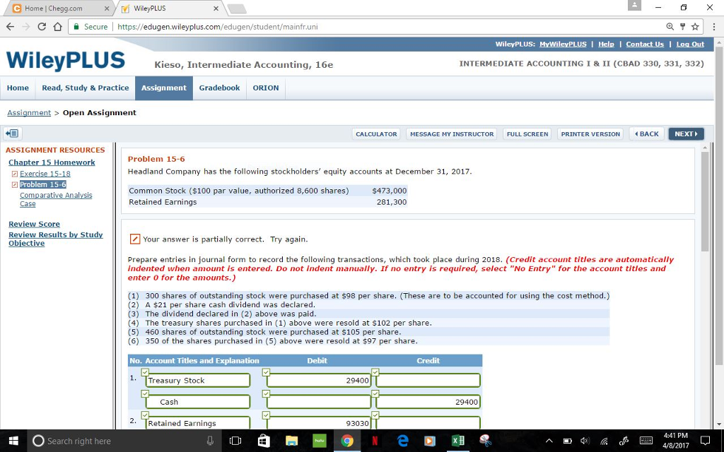Open File Explorer from the taskbar

291,441
